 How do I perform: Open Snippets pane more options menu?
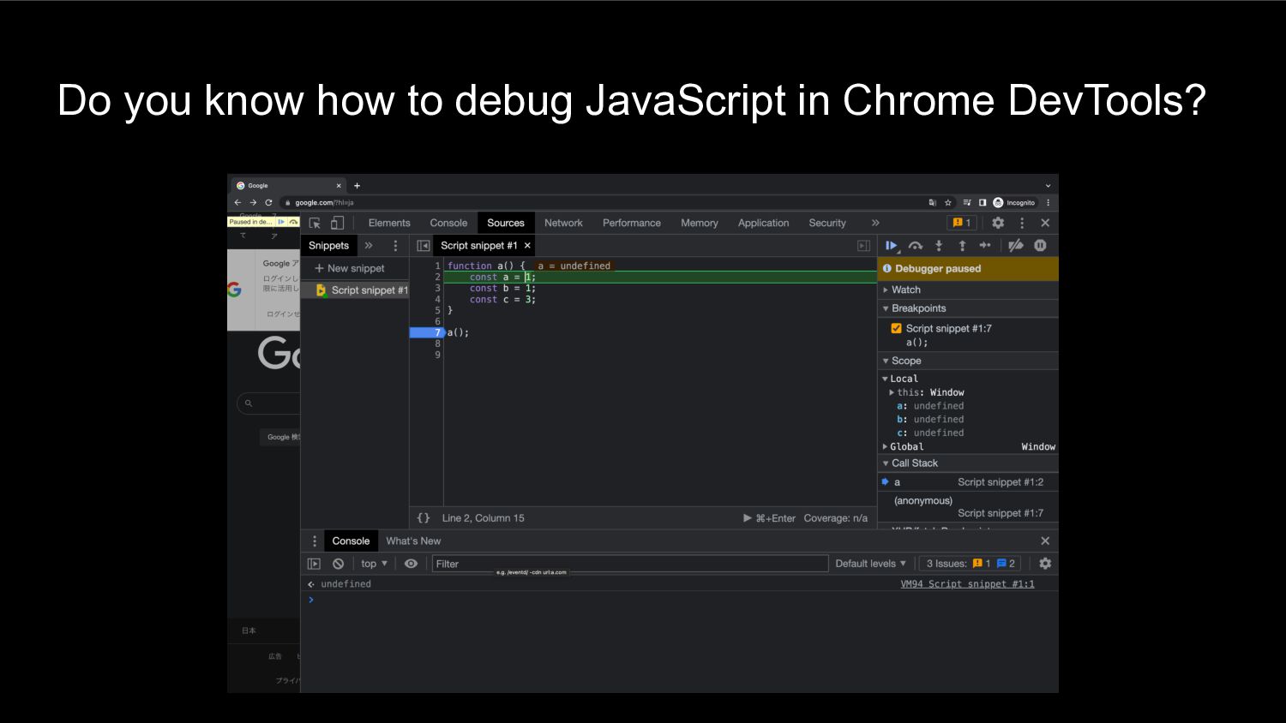pyautogui.click(x=395, y=246)
